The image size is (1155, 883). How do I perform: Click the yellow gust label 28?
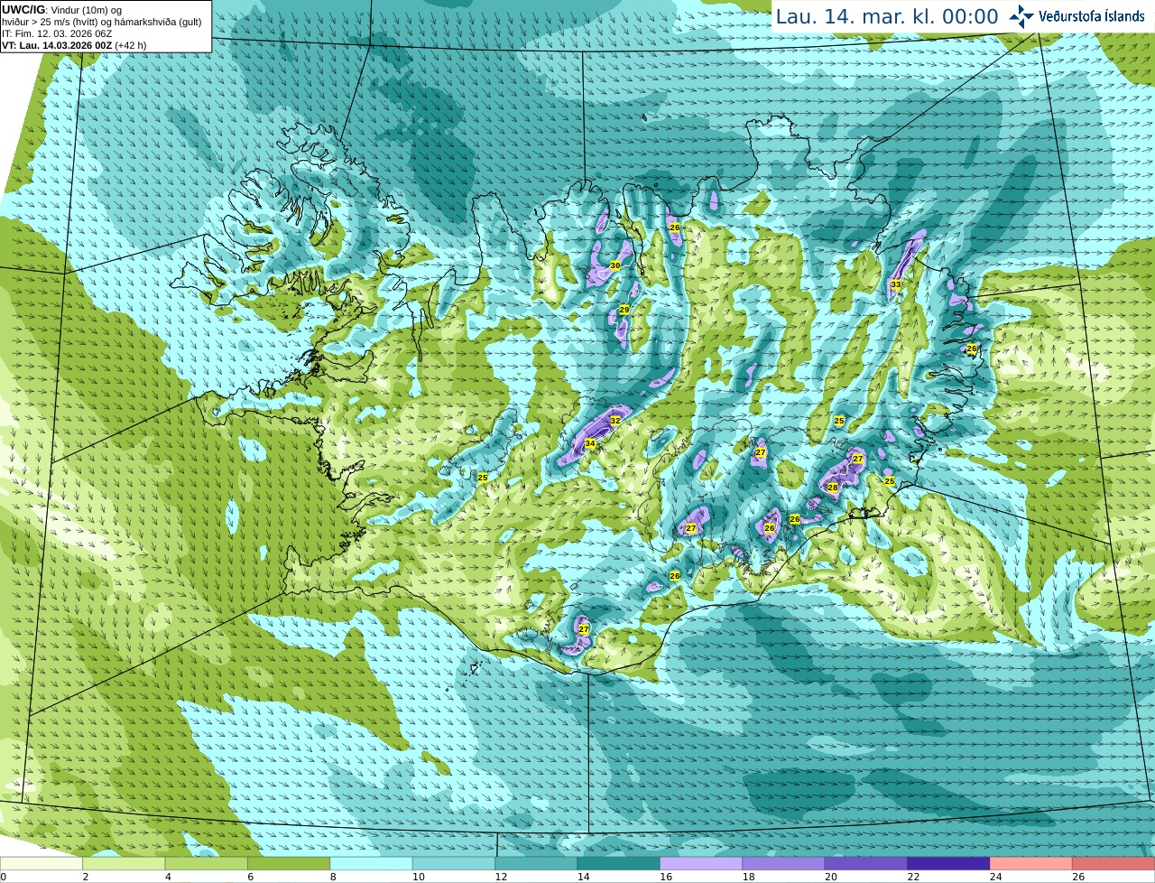pos(833,488)
